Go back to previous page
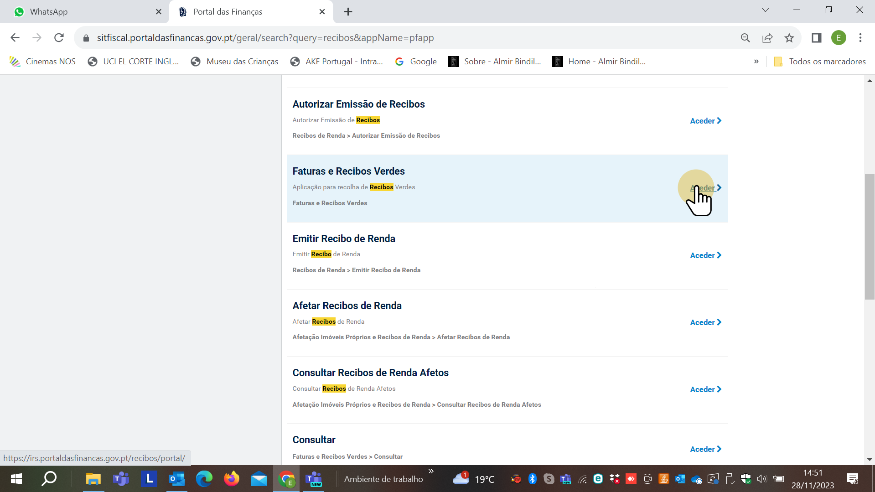 tap(15, 38)
